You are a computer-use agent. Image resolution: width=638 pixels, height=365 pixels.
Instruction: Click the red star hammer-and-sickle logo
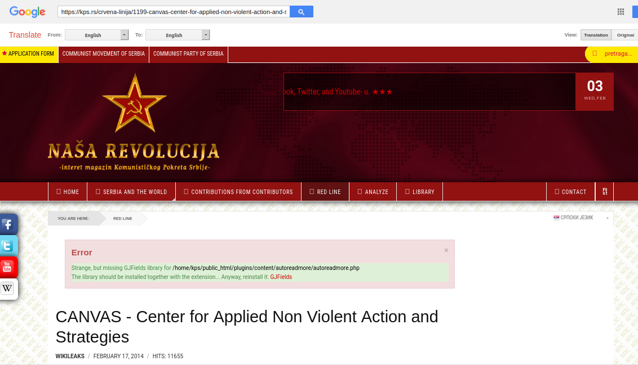pos(135,103)
